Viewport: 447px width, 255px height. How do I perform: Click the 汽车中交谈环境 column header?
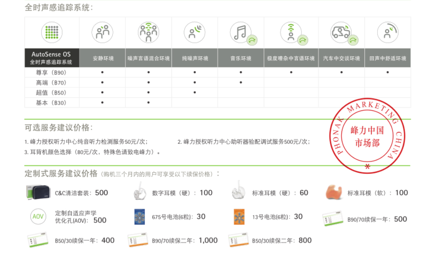[342, 58]
